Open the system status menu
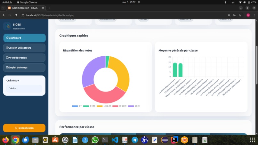This screenshot has height=145, width=258. pos(248,2)
